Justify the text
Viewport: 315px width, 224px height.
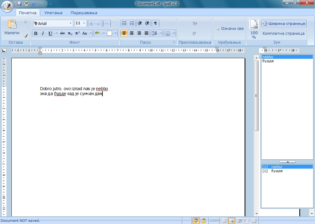coord(146,33)
